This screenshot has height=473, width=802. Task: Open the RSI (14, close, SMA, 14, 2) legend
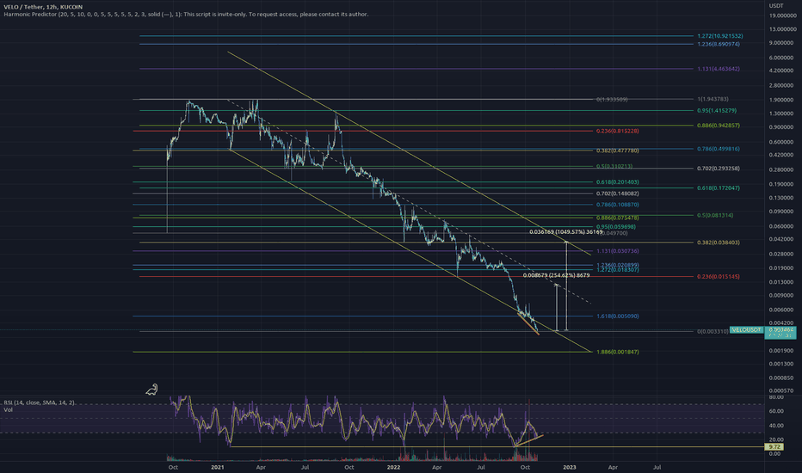click(40, 403)
